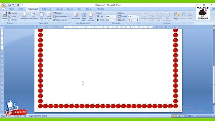Viewport: 215px width, 121px height.
Task: Edit Spacing After value field
Action: 132,20
